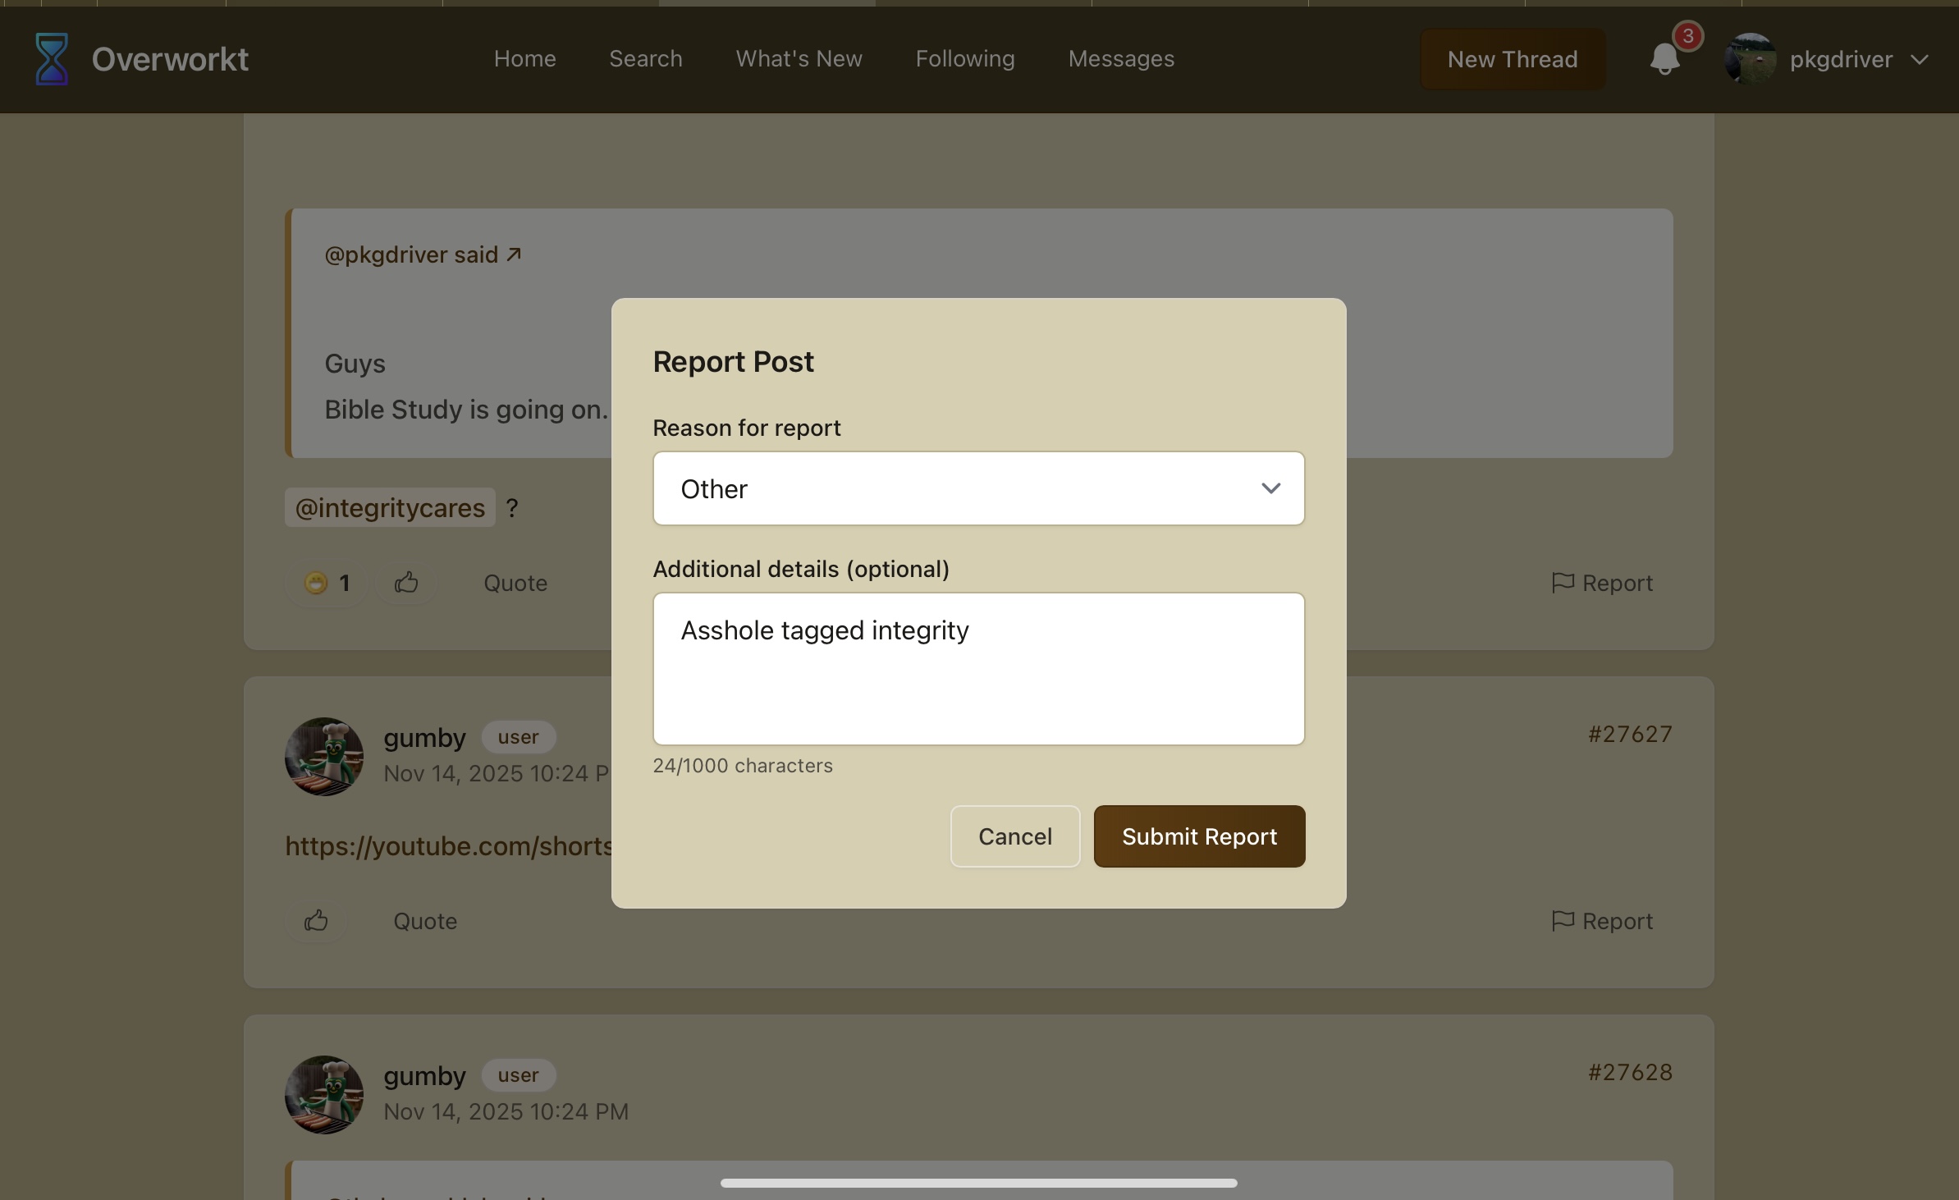Click the Additional details text area
The image size is (1959, 1200).
978,669
